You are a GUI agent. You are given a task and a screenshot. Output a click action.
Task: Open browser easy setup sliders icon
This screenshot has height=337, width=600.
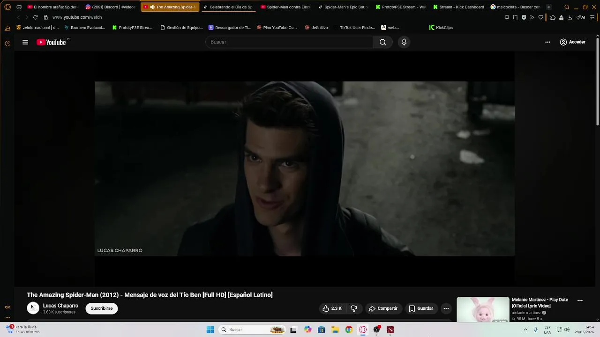click(592, 17)
